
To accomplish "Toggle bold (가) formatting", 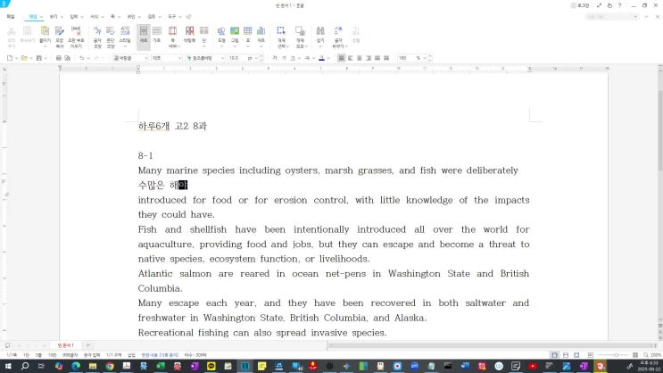I will [274, 58].
